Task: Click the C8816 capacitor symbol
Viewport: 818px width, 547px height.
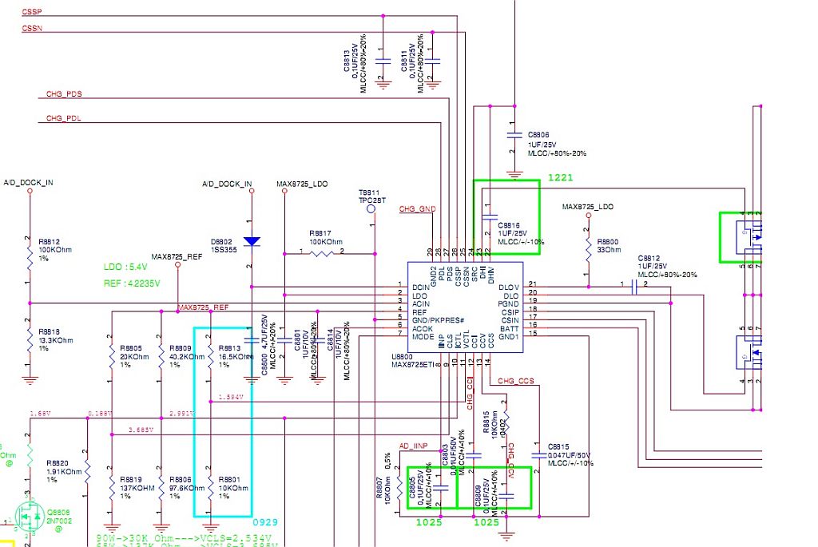Action: point(490,216)
